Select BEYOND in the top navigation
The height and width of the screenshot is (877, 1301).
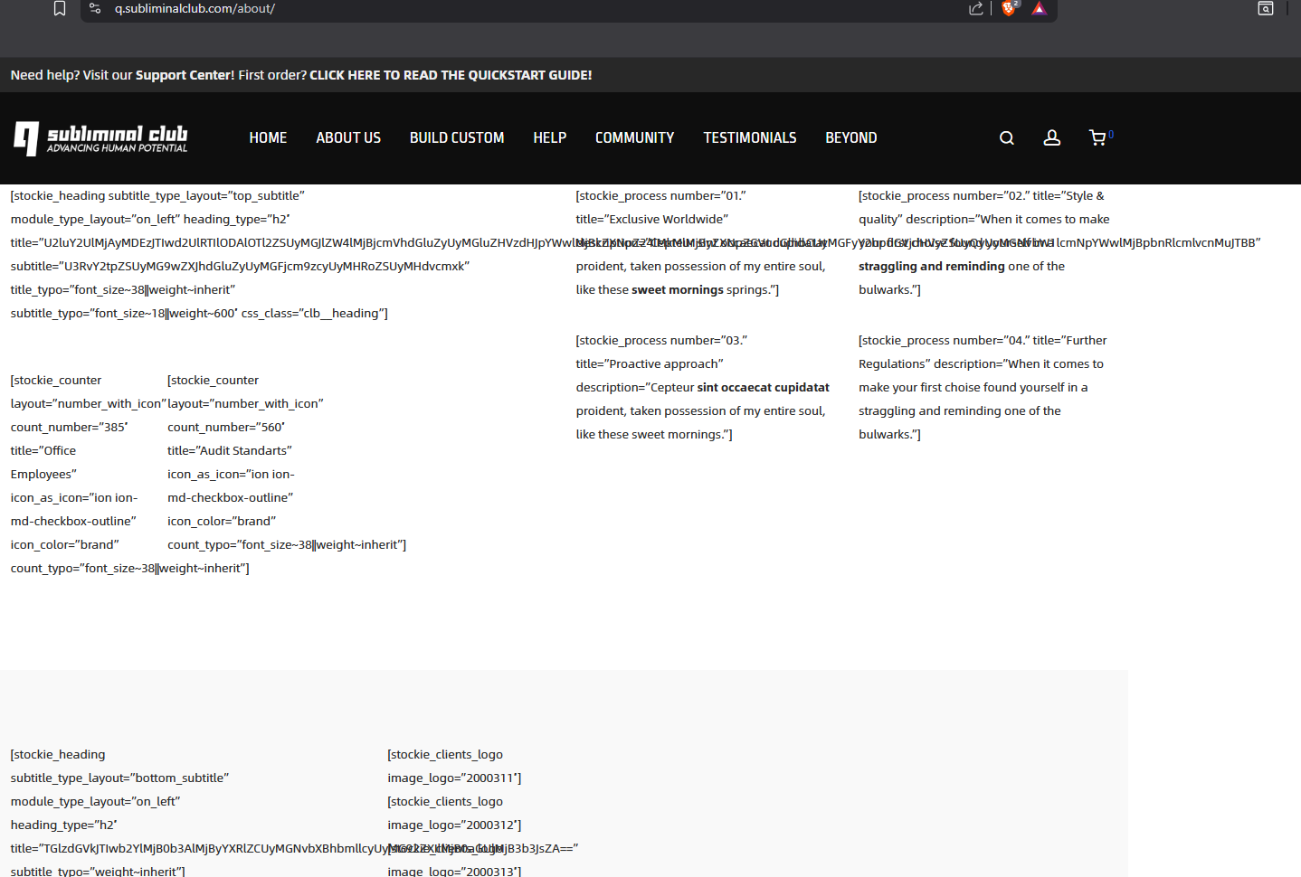click(850, 138)
